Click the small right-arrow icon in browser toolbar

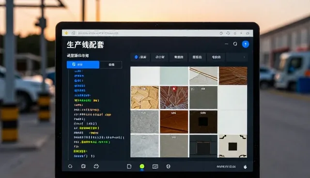point(241,33)
